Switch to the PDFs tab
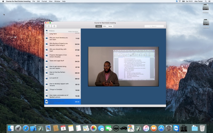 105,26
